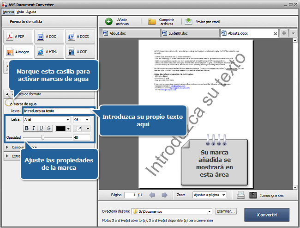Choose A PDF output format
Viewport: 300px width, 228px height.
pyautogui.click(x=18, y=37)
